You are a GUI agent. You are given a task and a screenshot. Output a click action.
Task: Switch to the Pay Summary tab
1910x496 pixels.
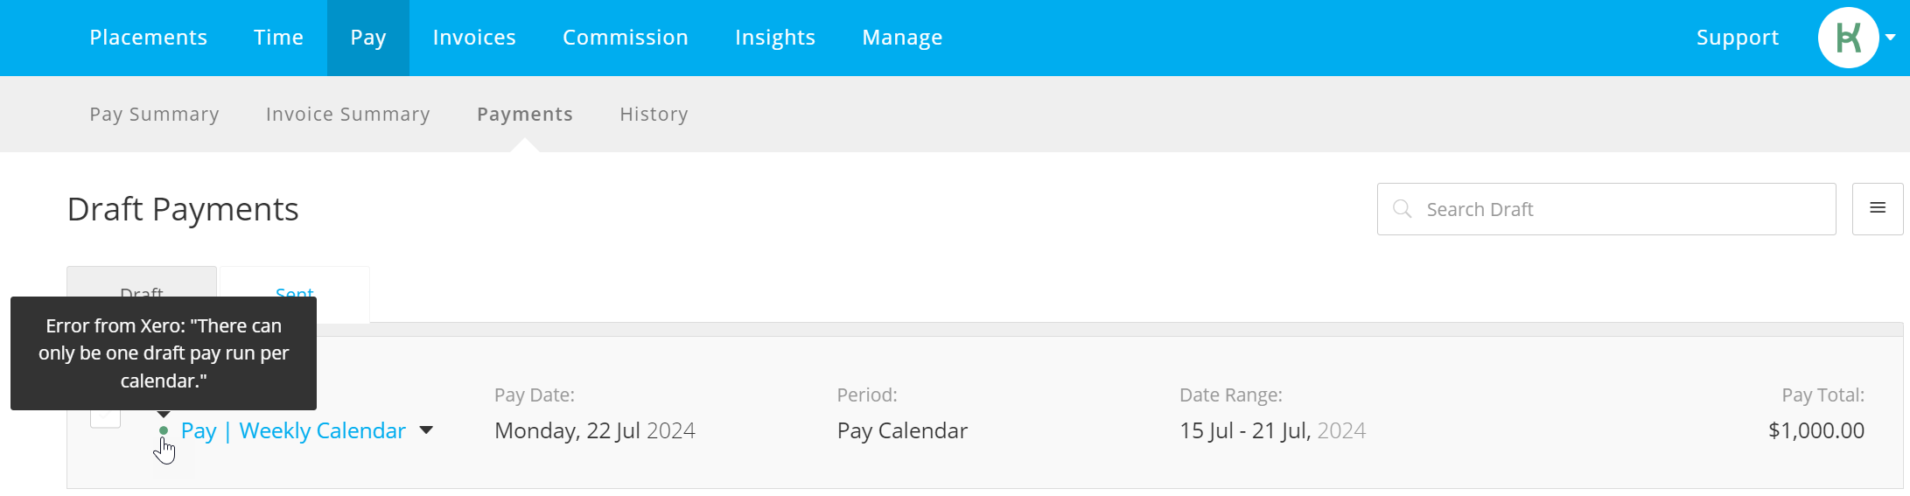(x=154, y=115)
